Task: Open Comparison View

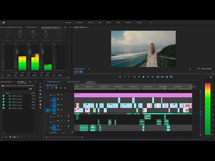Action: click(x=171, y=77)
